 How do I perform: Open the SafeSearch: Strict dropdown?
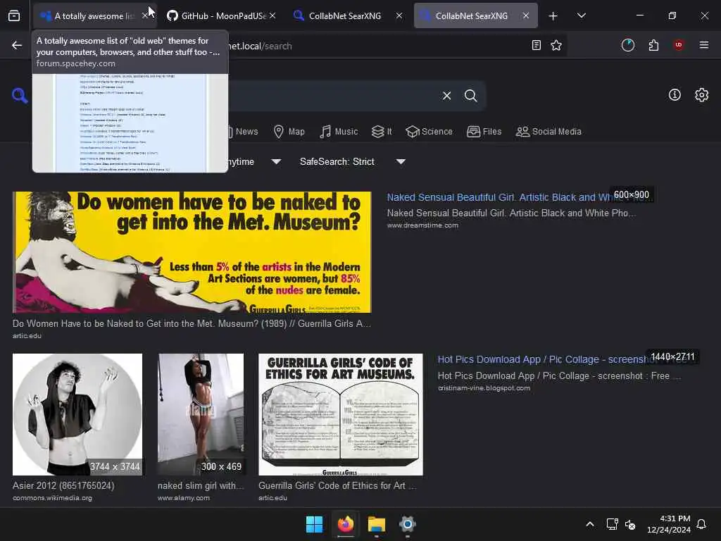353,161
